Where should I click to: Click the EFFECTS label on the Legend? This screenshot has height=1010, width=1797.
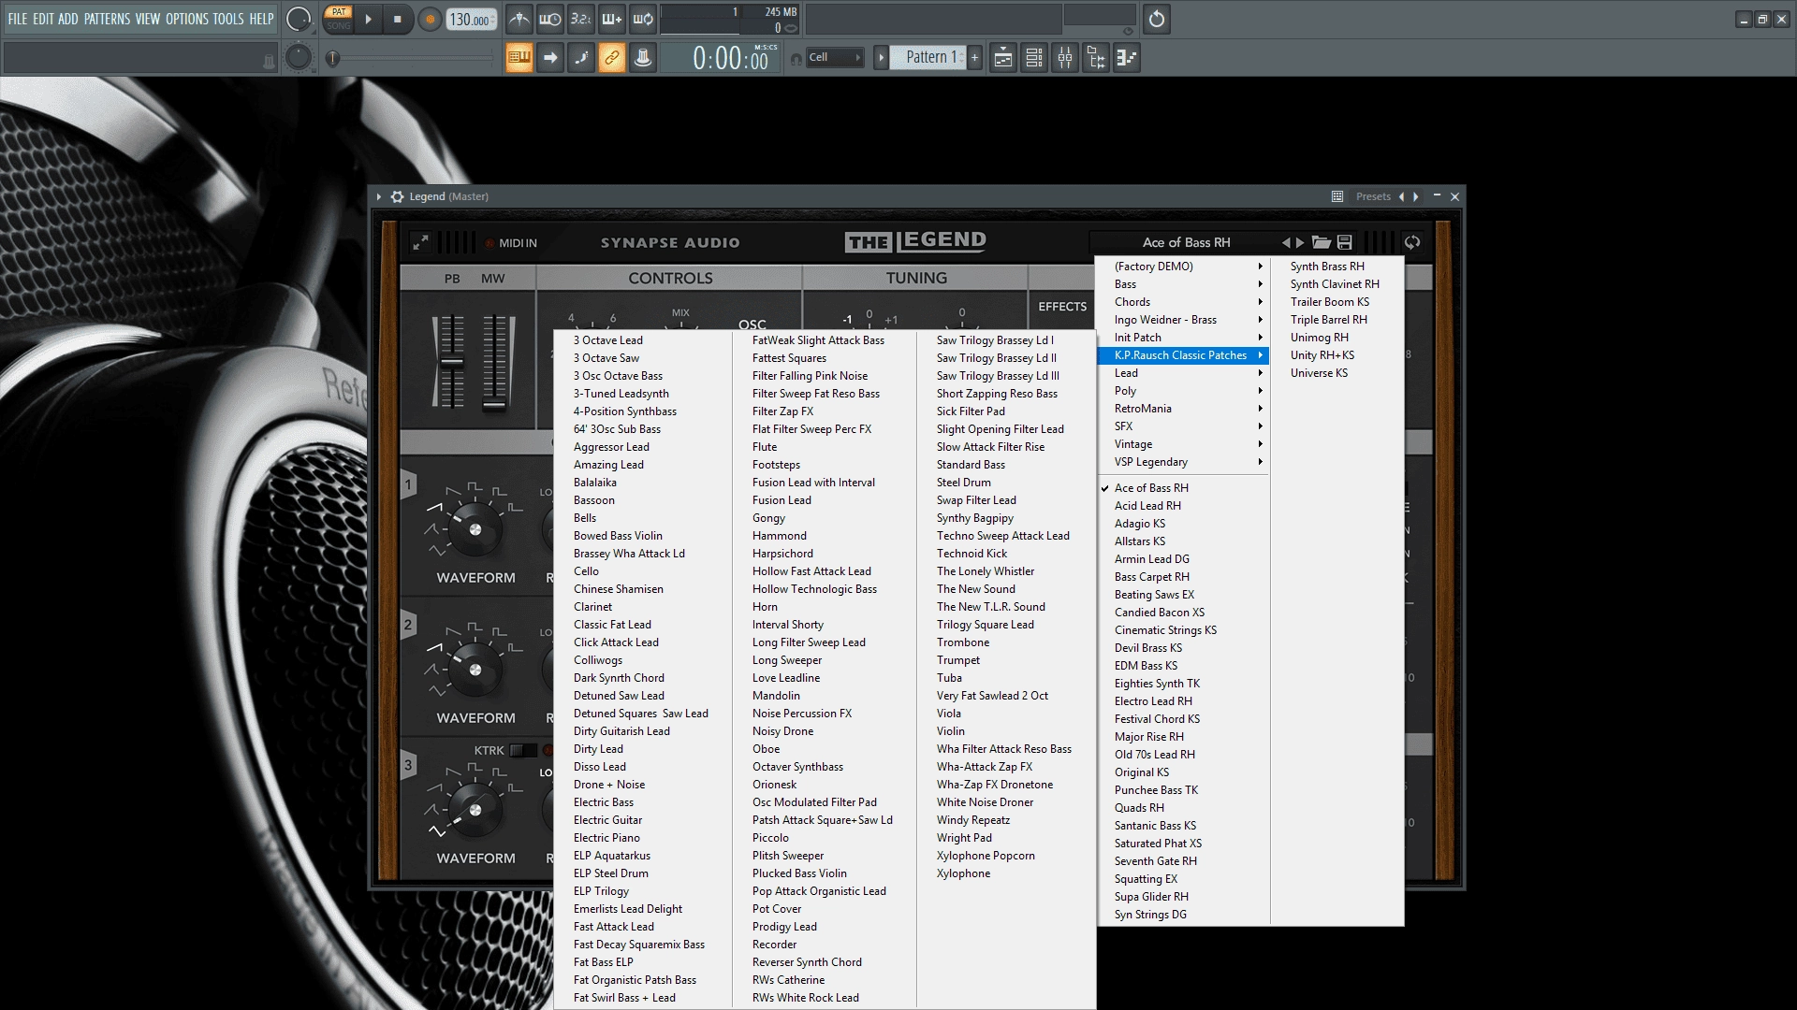tap(1062, 307)
